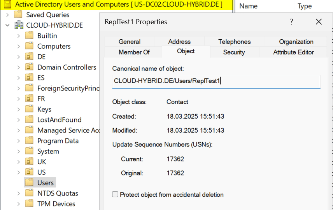The image size is (333, 210).
Task: Select the DE organizational unit icon
Action: (29, 57)
